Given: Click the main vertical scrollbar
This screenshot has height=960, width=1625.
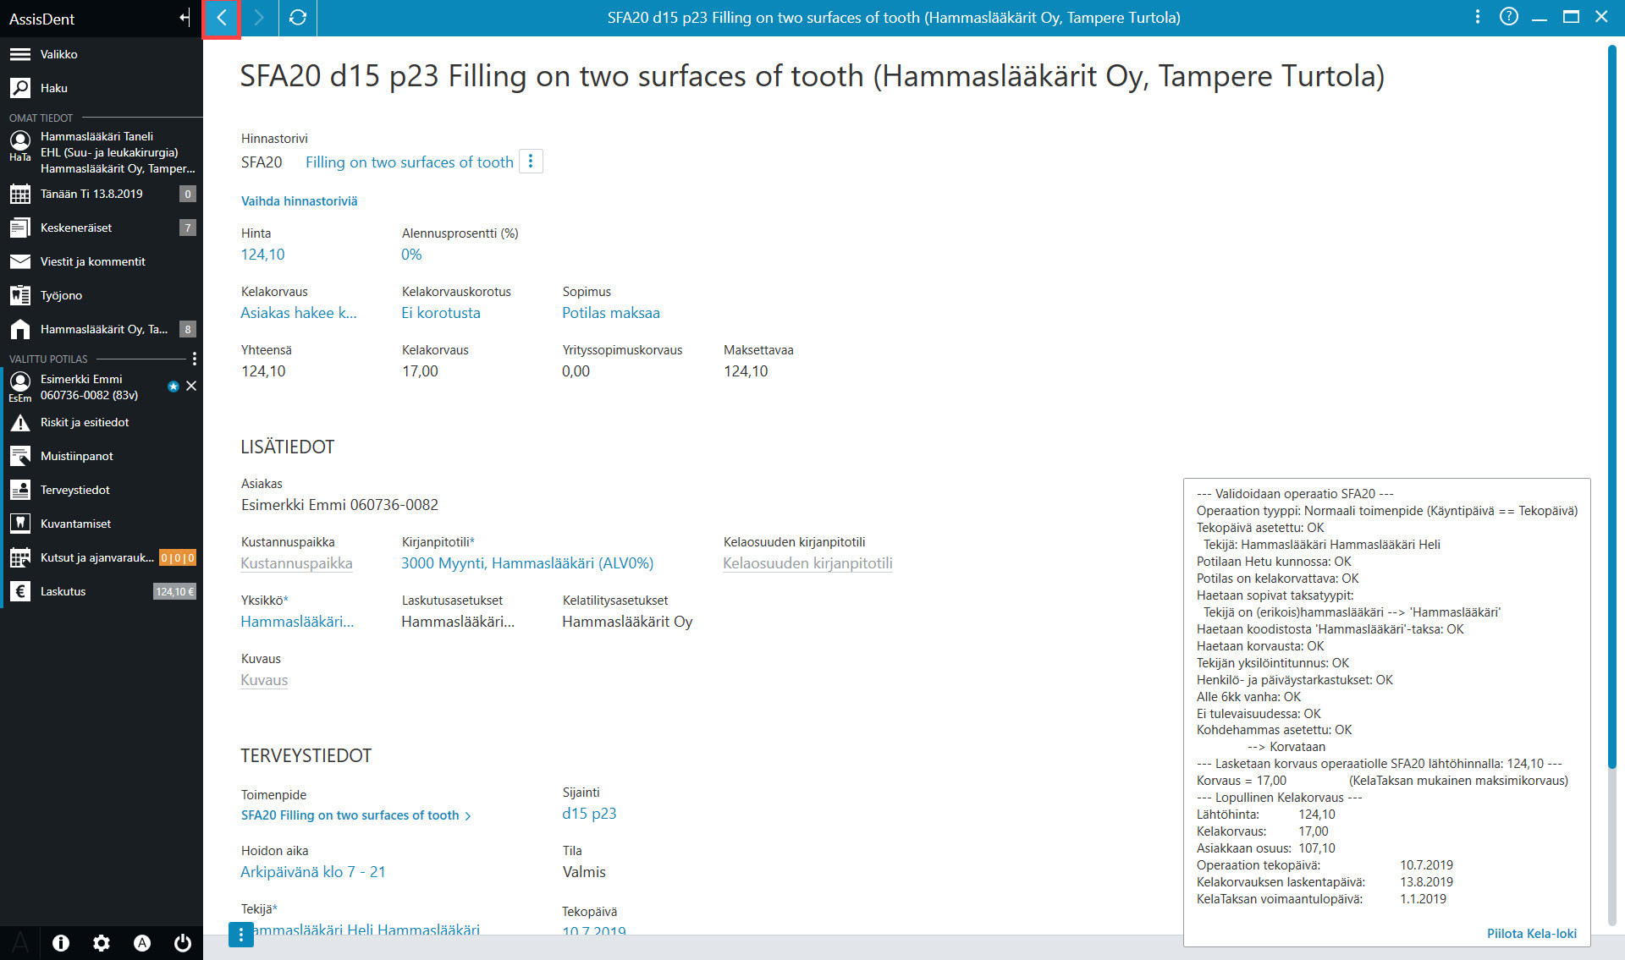Looking at the screenshot, I should [x=1612, y=408].
